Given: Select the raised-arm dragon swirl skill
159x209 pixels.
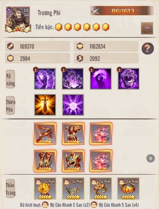Looking at the screenshot, I should tap(101, 79).
